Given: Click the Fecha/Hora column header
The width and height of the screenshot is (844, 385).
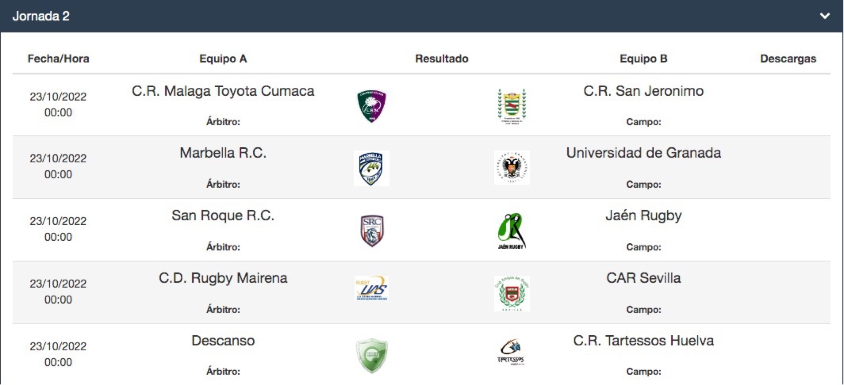Looking at the screenshot, I should coord(58,59).
